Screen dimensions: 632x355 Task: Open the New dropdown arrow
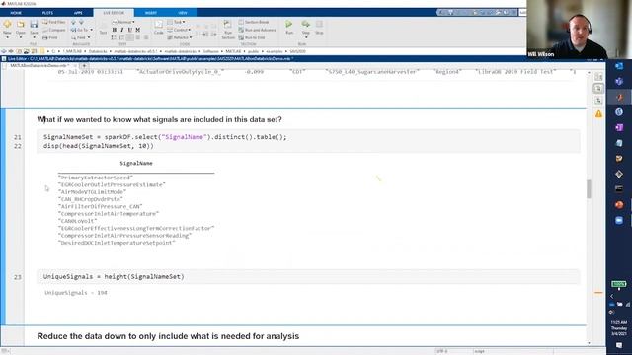point(7,37)
